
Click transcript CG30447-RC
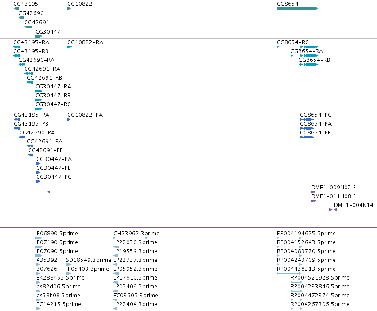53,104
